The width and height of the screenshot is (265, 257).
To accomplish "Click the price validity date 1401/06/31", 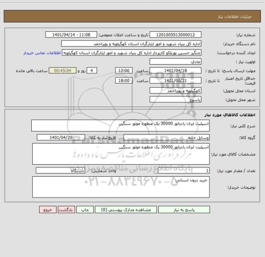I will coord(175,81).
